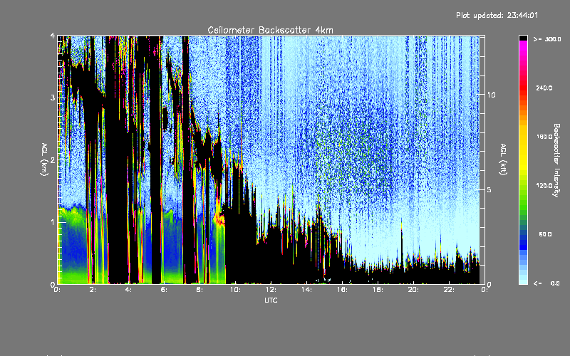Click the '<- 0.0' colorbar minimum label
The image size is (570, 356).
click(546, 283)
